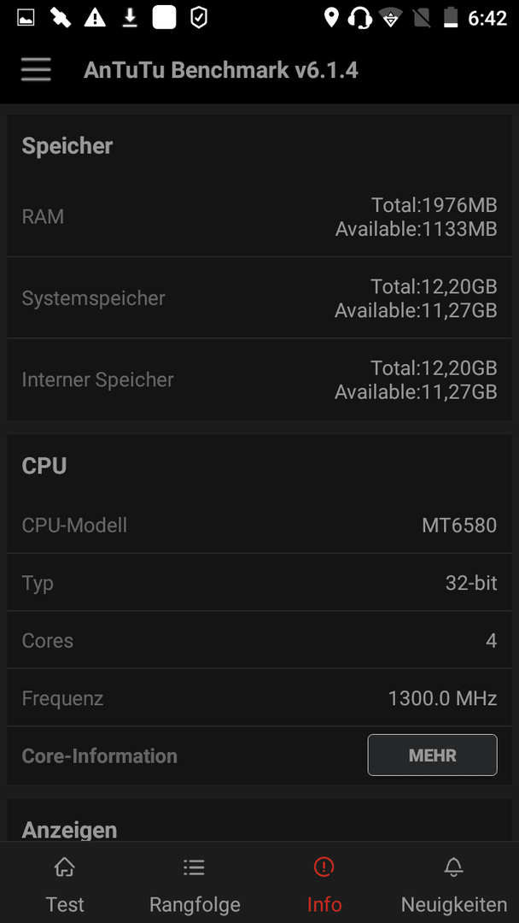The width and height of the screenshot is (519, 923).
Task: Tap the warning triangle status icon
Action: tap(95, 18)
